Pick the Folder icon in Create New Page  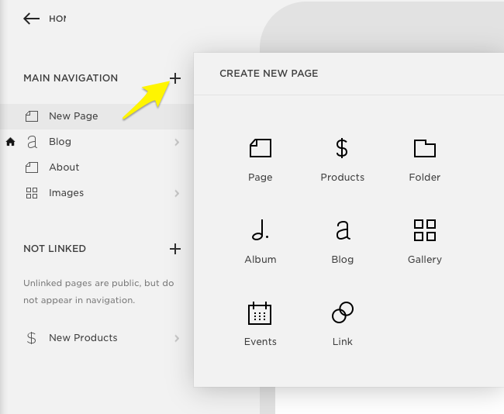coord(424,148)
